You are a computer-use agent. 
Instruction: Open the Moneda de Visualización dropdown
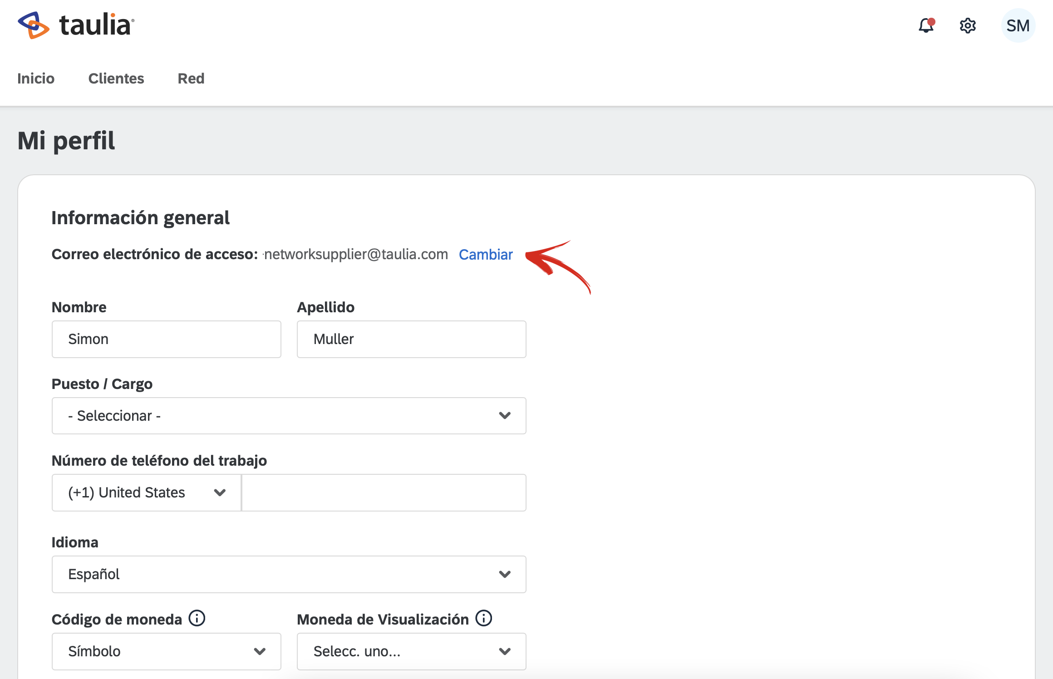tap(411, 651)
